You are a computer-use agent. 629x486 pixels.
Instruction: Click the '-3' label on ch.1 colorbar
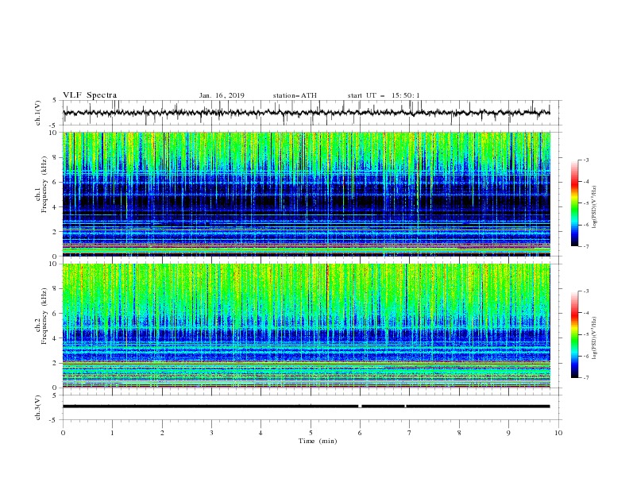coord(586,160)
